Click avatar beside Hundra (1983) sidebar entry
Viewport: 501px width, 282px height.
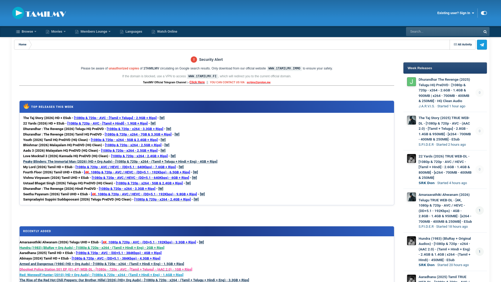[x=411, y=241]
